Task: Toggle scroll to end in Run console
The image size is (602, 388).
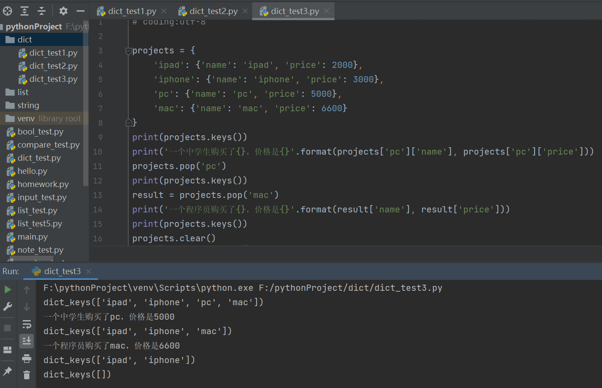Action: [x=27, y=341]
